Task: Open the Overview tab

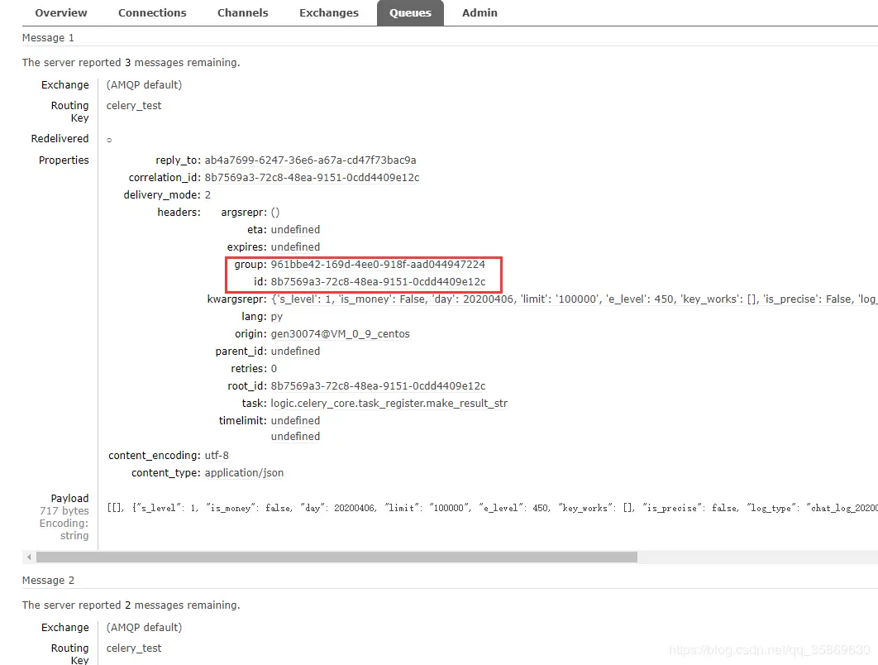Action: [x=61, y=13]
